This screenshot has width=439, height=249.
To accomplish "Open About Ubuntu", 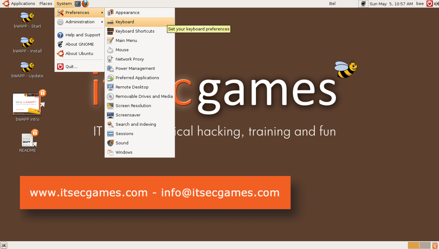I will tap(80, 53).
